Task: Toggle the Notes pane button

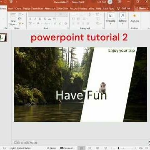Action: tap(51, 148)
